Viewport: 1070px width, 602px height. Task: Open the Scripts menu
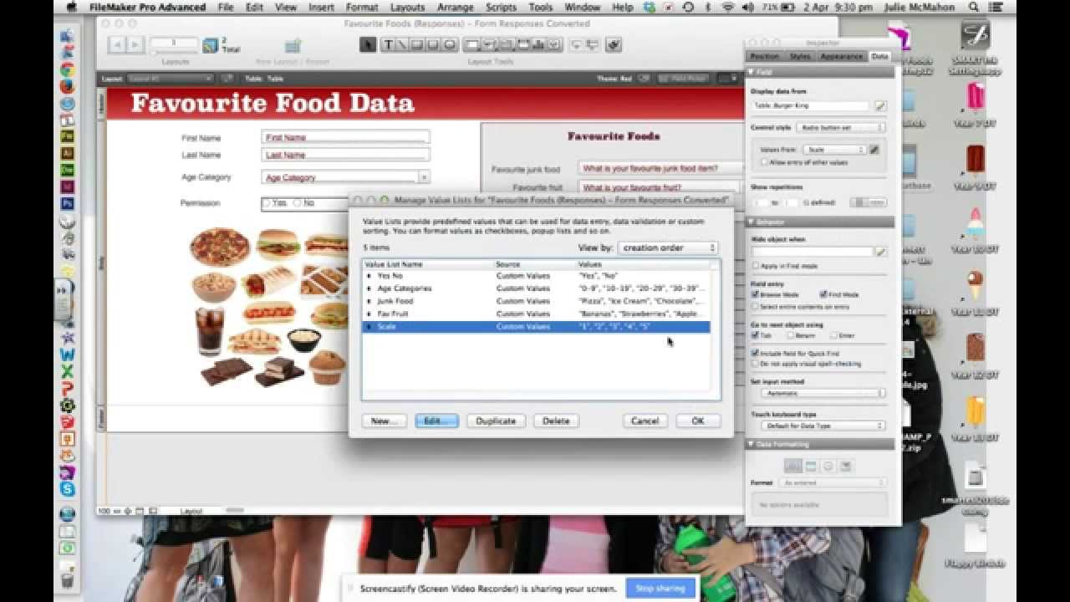(502, 7)
